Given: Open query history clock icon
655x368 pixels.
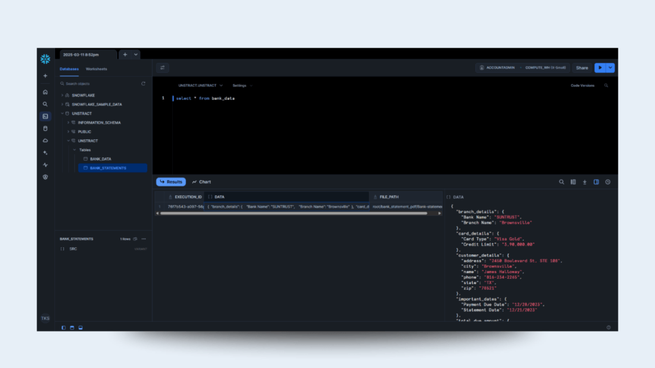Looking at the screenshot, I should point(608,182).
